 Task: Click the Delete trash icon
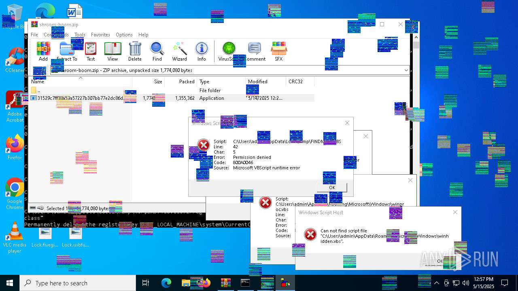(x=135, y=51)
